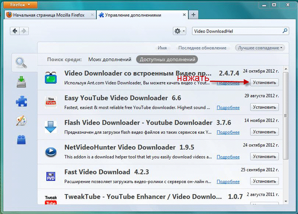Click the magnifier icon in search field
The height and width of the screenshot is (214, 298).
(285, 31)
